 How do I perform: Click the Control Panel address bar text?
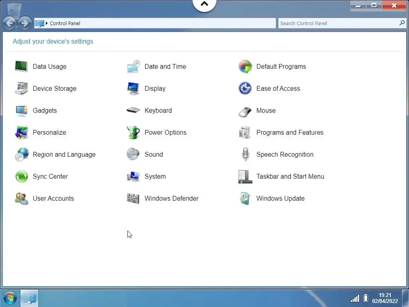[x=65, y=23]
